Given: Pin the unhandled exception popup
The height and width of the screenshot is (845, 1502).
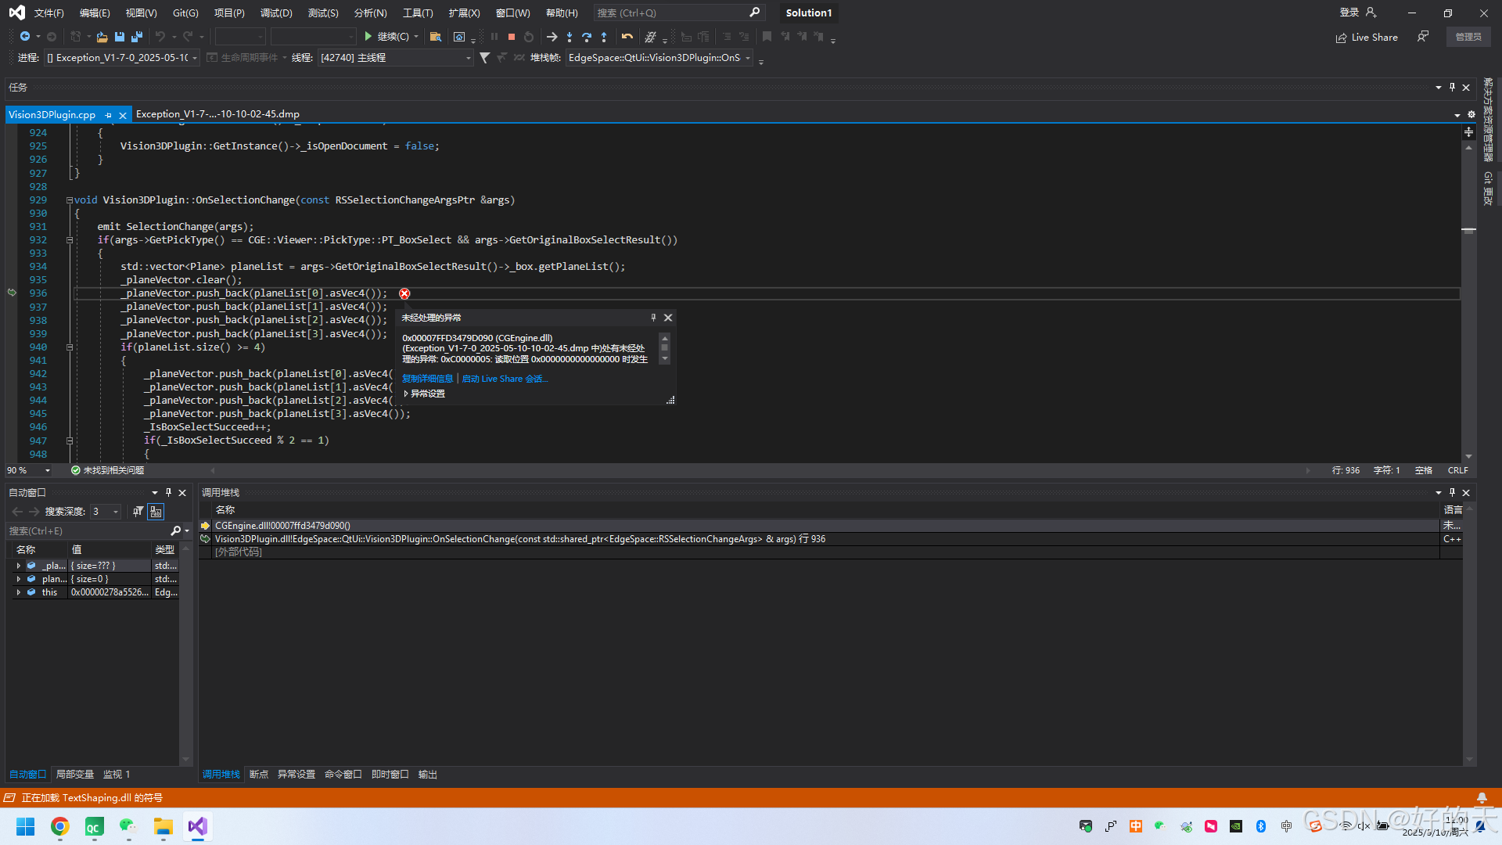Looking at the screenshot, I should click(653, 318).
